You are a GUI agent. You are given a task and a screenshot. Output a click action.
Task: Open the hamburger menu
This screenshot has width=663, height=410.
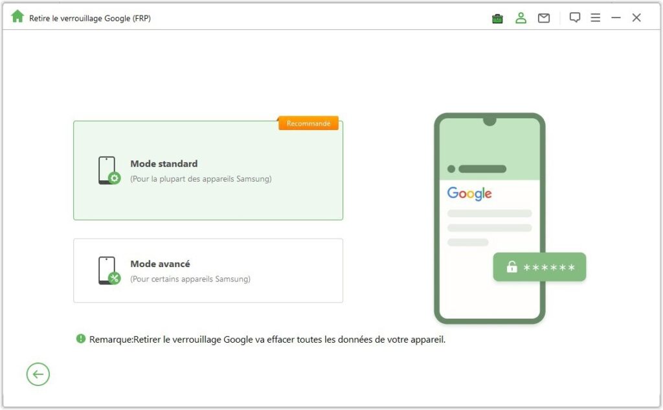click(596, 17)
